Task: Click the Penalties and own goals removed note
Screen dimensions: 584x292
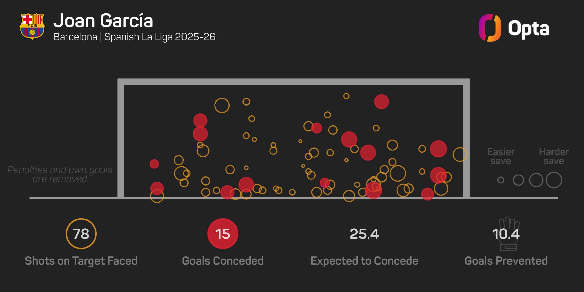Action: (x=60, y=174)
